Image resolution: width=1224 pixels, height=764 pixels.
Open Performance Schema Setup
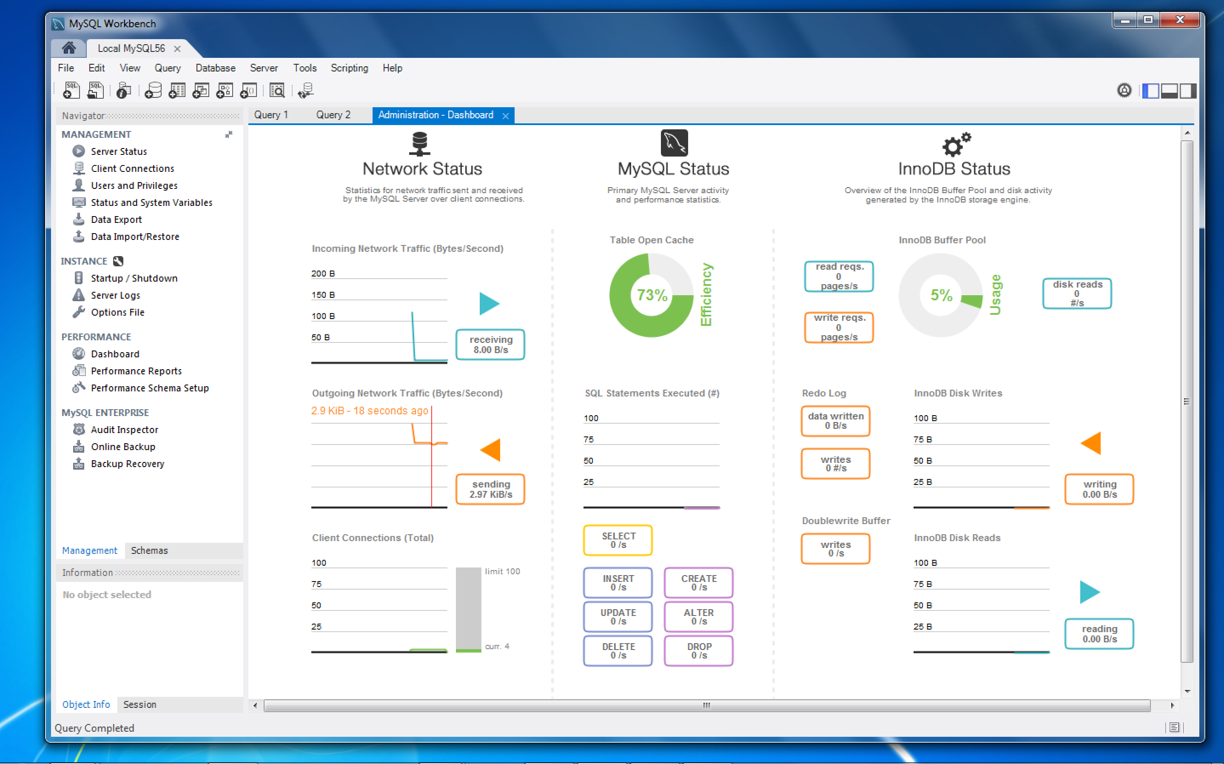click(x=148, y=387)
